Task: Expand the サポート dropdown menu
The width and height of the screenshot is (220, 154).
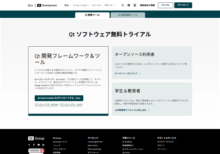Action: click(109, 5)
